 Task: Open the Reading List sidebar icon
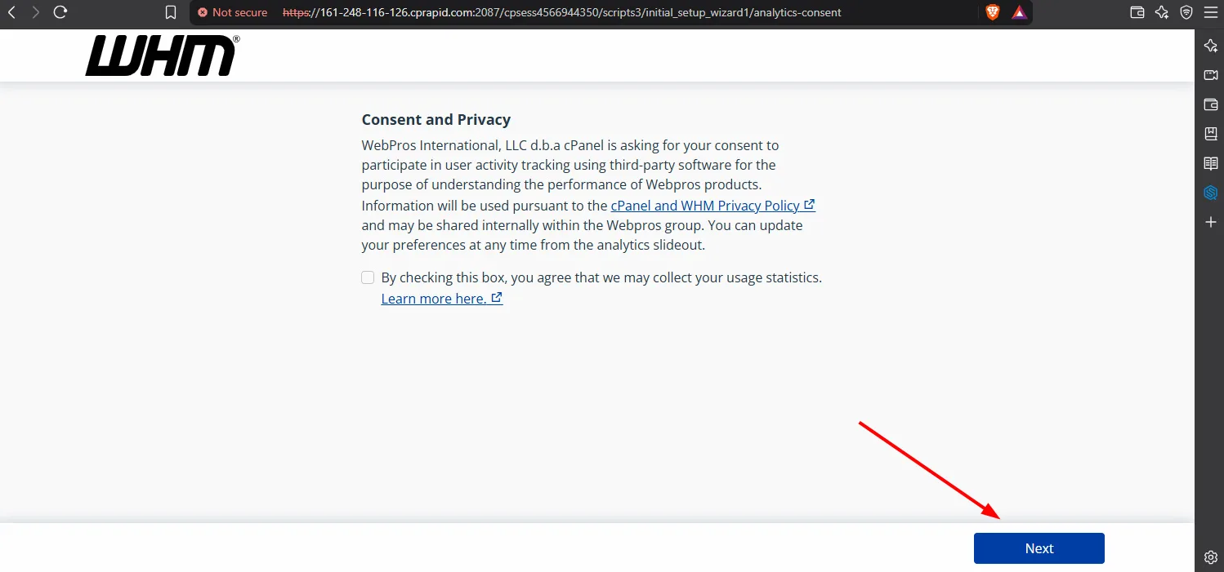[1211, 163]
